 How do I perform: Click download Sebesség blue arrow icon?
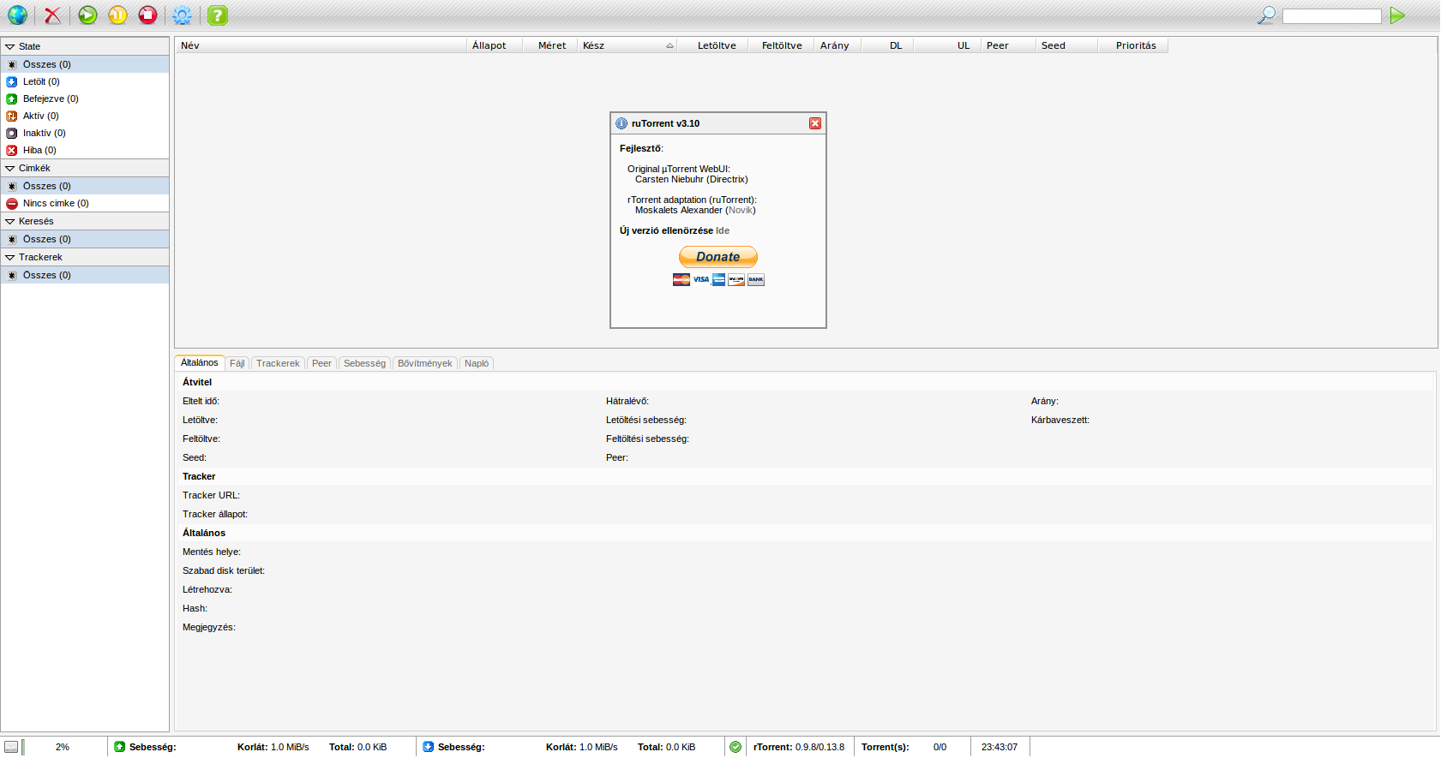point(429,747)
